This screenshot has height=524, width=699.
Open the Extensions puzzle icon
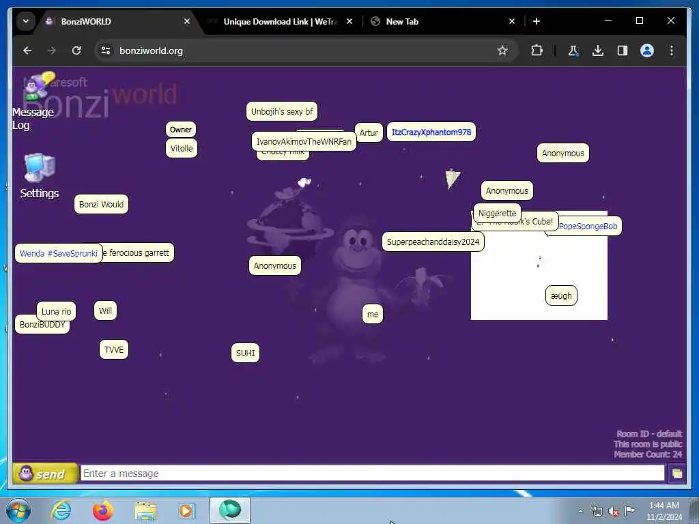537,50
